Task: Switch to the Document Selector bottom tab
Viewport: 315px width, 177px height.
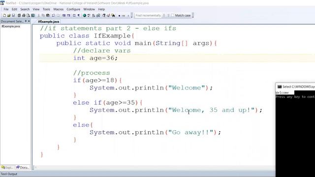Action: (23, 167)
